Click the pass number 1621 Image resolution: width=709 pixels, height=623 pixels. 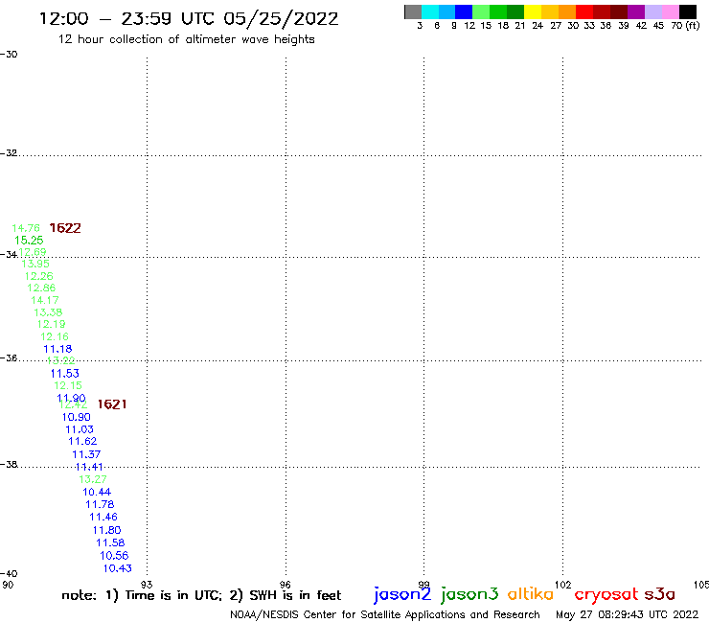pos(112,404)
